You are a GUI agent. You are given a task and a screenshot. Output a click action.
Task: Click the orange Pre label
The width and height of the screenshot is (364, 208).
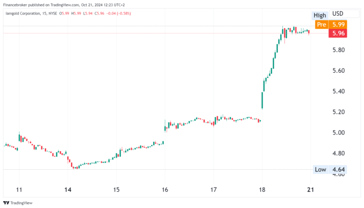point(322,25)
